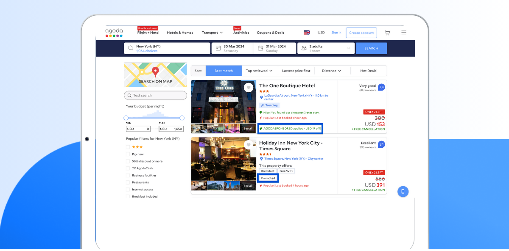The width and height of the screenshot is (509, 251).
Task: Expand the guests and rooms selector
Action: pyautogui.click(x=326, y=48)
